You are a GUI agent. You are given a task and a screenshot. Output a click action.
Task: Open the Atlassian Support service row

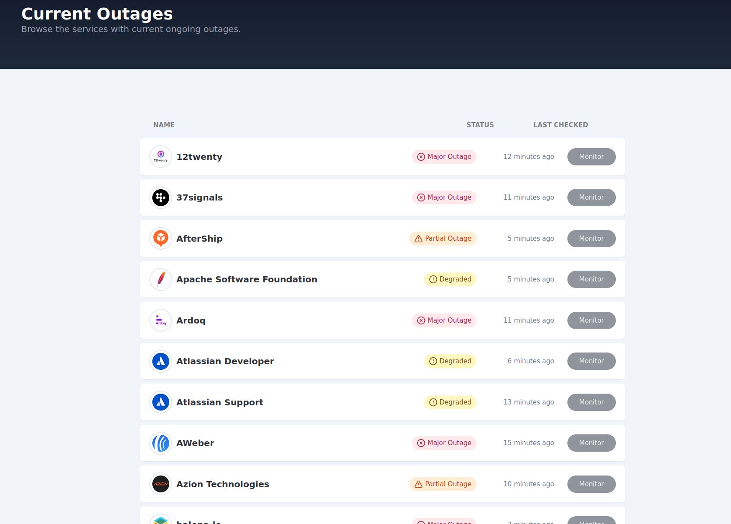click(219, 402)
